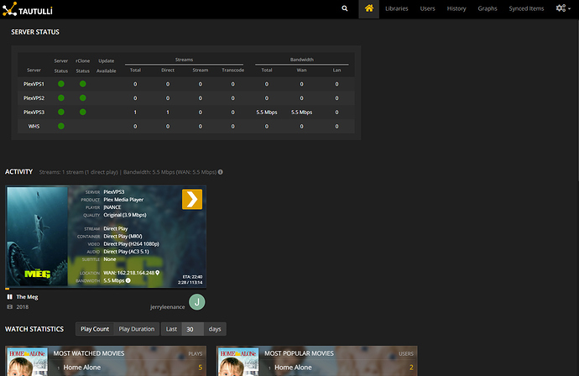Click WHS server status green dot

[61, 126]
